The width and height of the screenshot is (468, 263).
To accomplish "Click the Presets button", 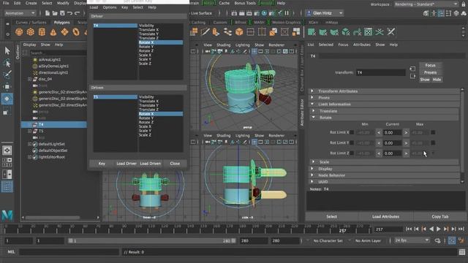I will pos(431,72).
